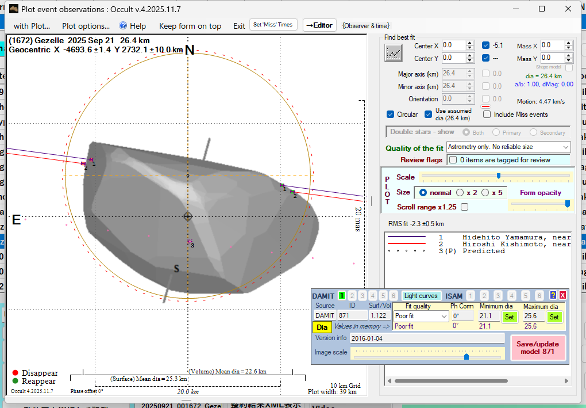Increase Center X with the up stepper
This screenshot has height=408, width=586.
[x=470, y=43]
